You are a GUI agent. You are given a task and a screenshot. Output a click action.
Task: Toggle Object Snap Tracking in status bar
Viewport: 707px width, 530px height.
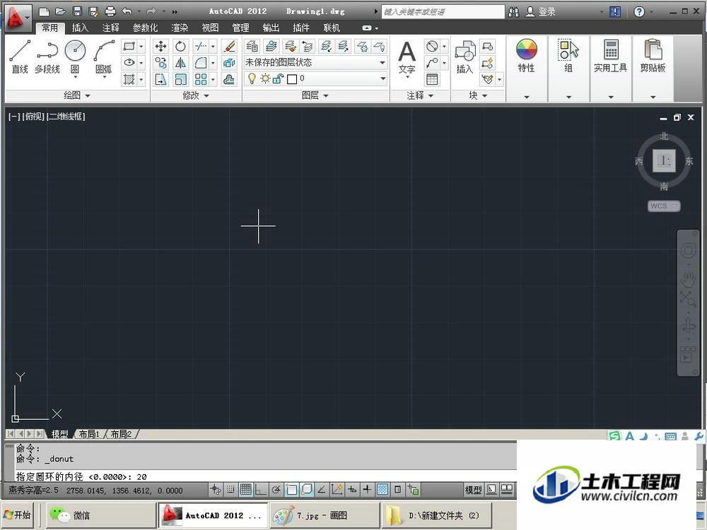[x=322, y=490]
